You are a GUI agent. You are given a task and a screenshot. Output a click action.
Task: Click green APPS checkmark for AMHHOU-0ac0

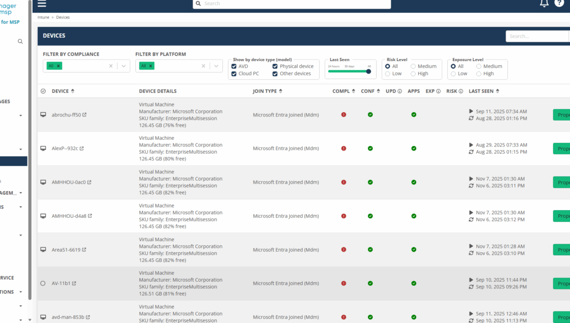414,182
